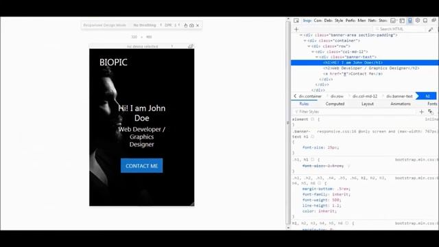Image resolution: width=439 pixels, height=247 pixels.
Task: Click the markup panel vertical scrollbar
Action: tap(288, 123)
